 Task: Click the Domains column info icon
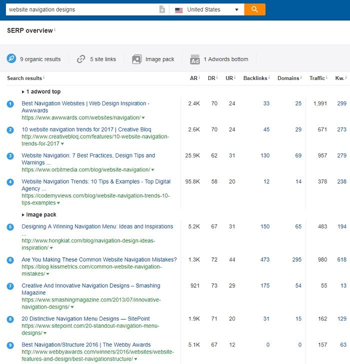click(301, 77)
